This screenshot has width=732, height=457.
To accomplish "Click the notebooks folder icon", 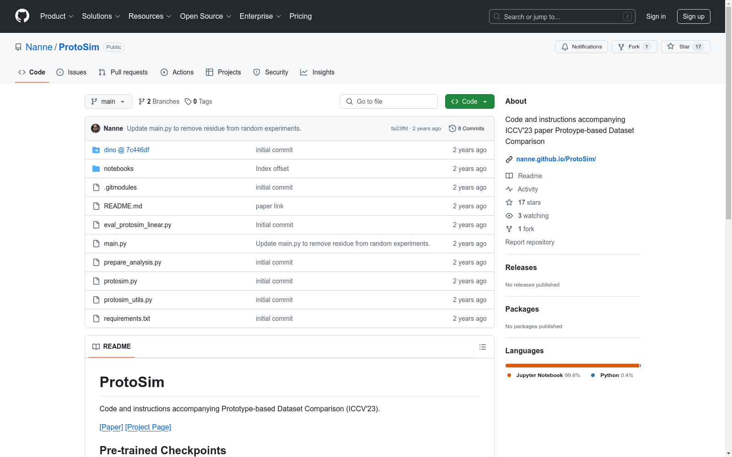I will pyautogui.click(x=96, y=169).
